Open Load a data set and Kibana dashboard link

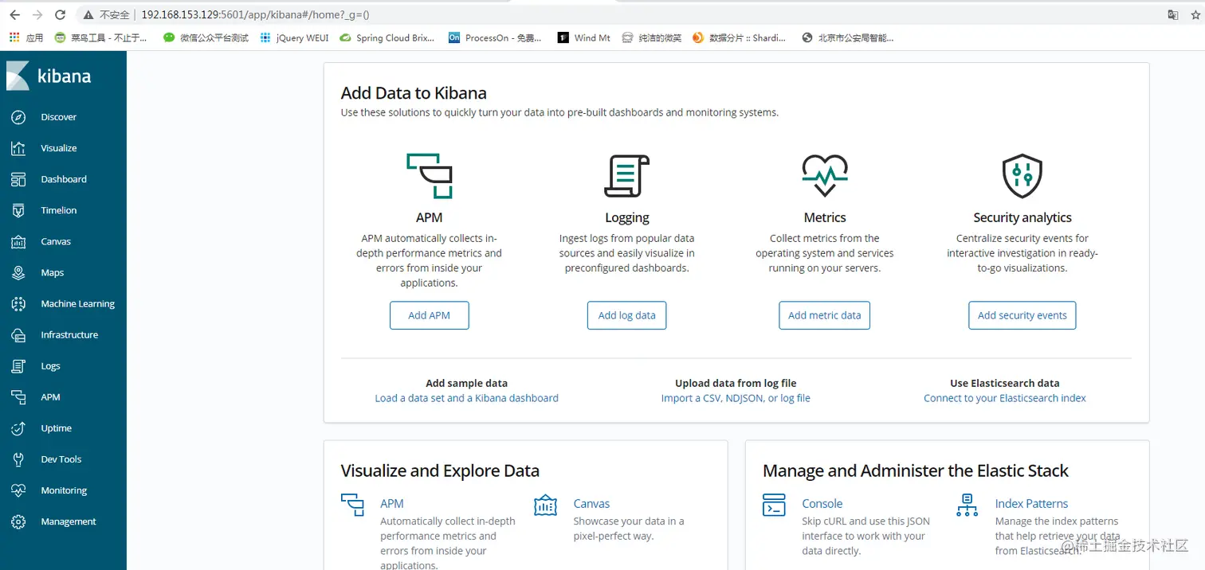[x=467, y=398]
